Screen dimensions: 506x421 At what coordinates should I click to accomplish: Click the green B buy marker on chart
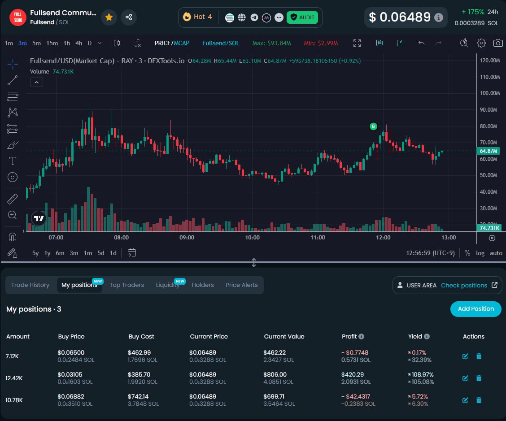coord(373,126)
